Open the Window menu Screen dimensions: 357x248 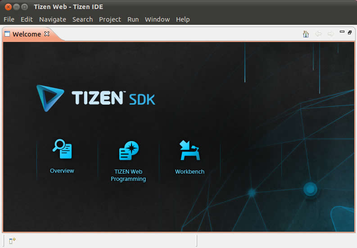[x=157, y=19]
